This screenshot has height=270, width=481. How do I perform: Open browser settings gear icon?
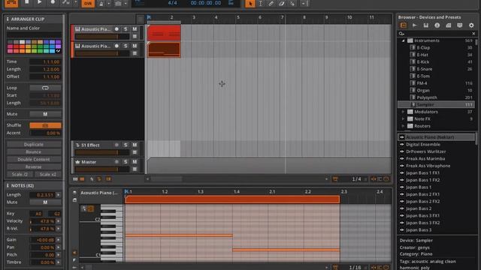(471, 25)
